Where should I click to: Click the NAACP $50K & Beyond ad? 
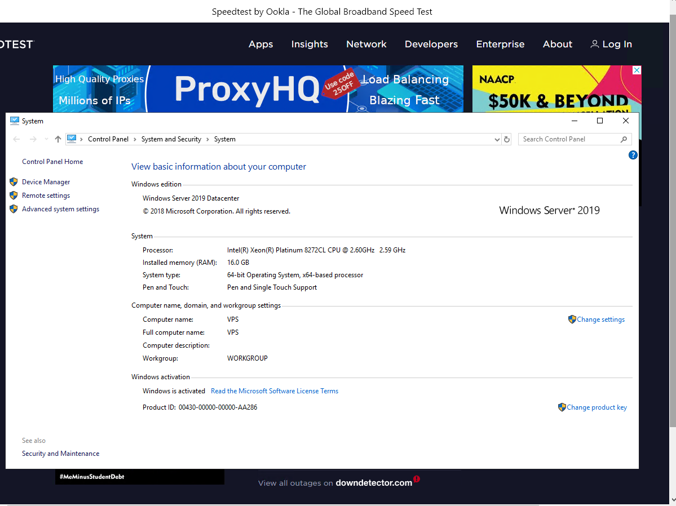tap(556, 89)
